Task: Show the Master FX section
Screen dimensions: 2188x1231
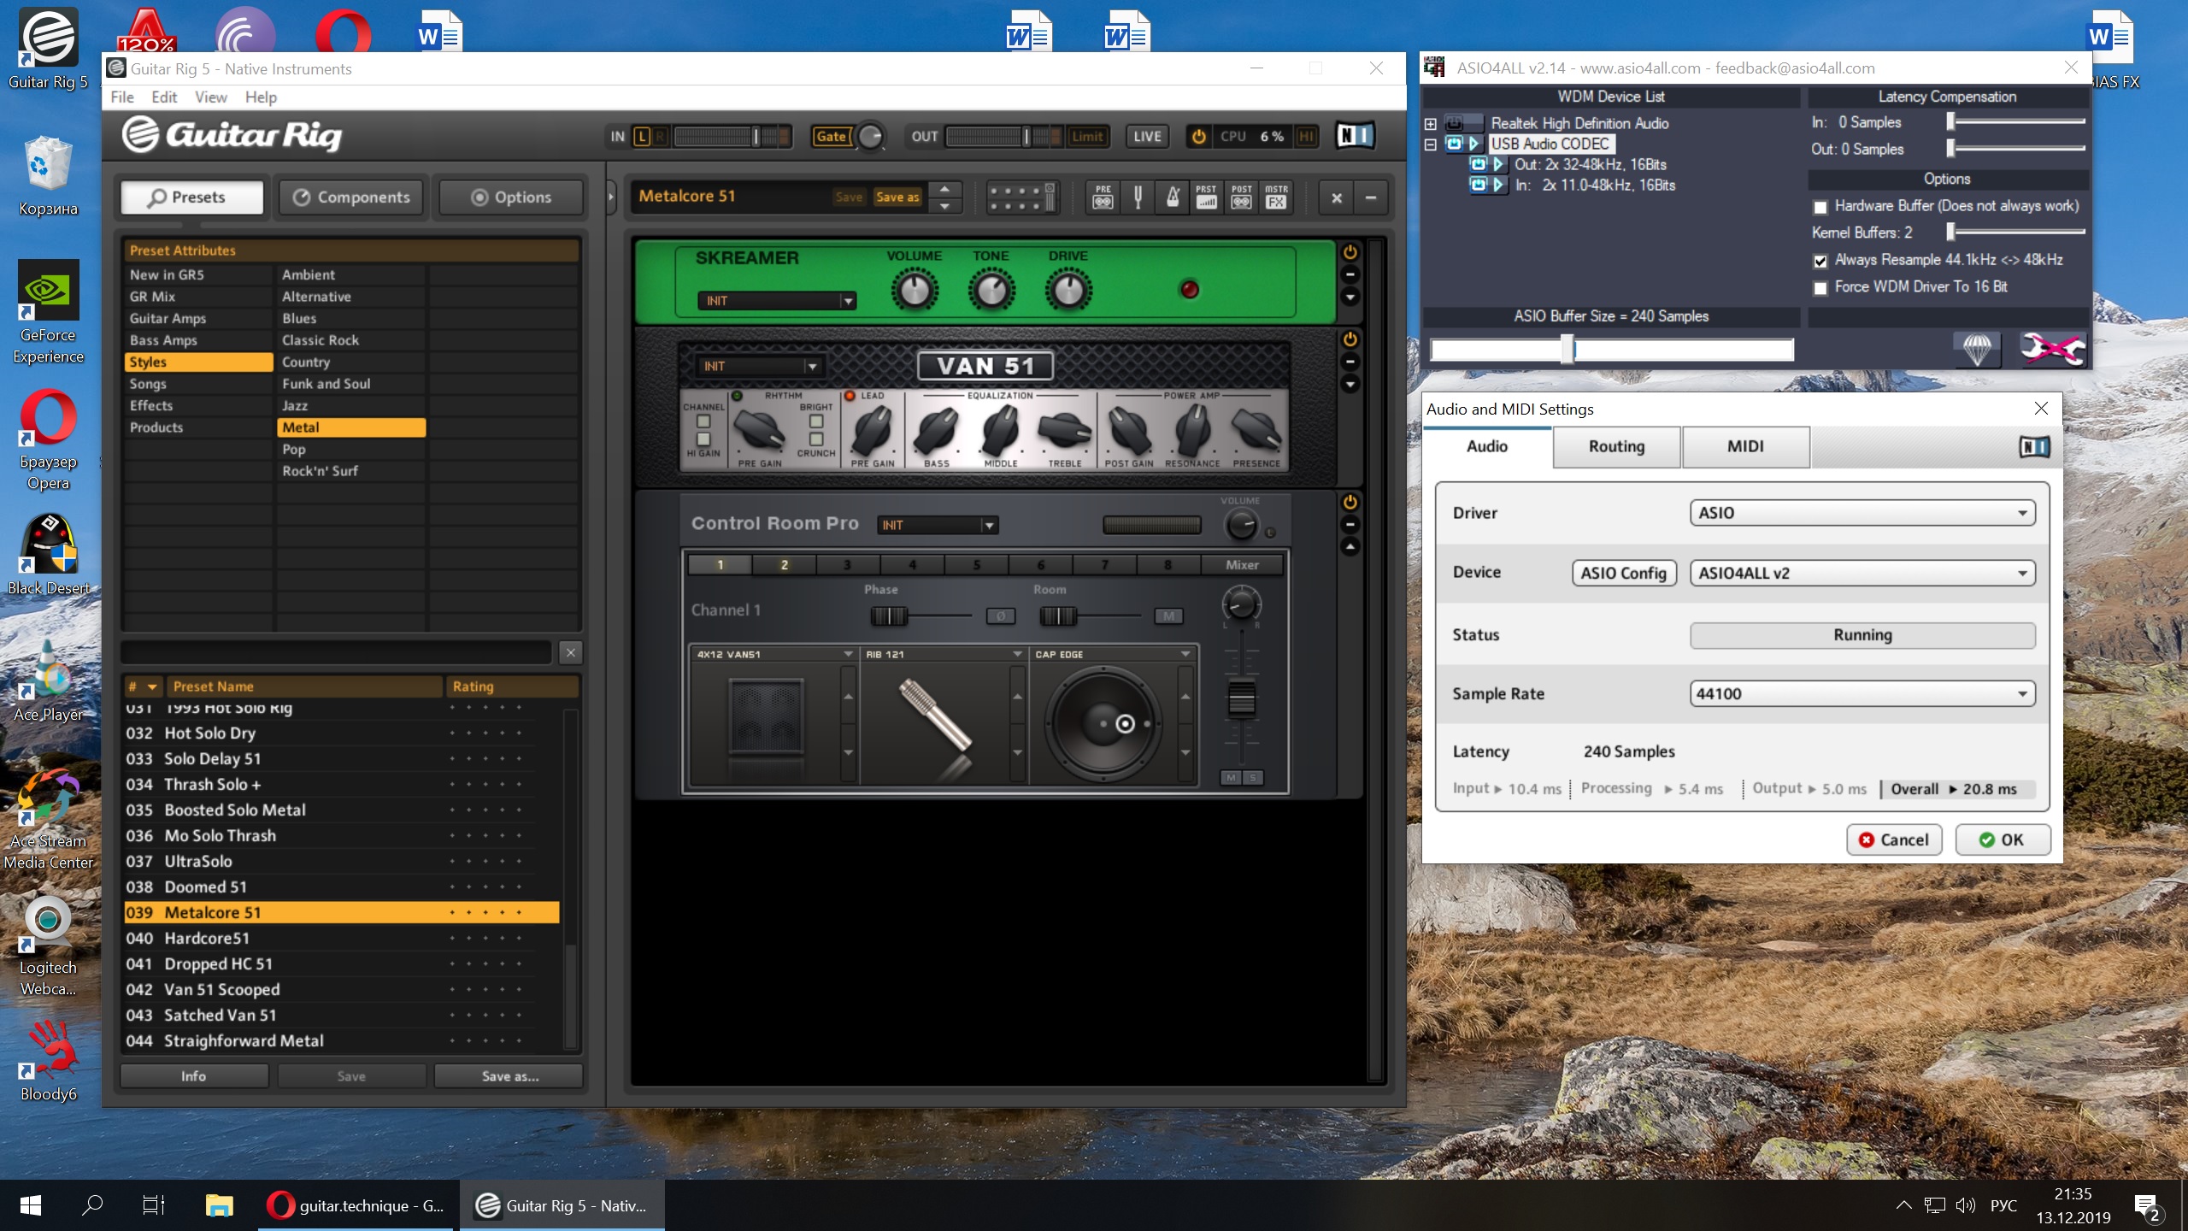Action: [x=1276, y=197]
